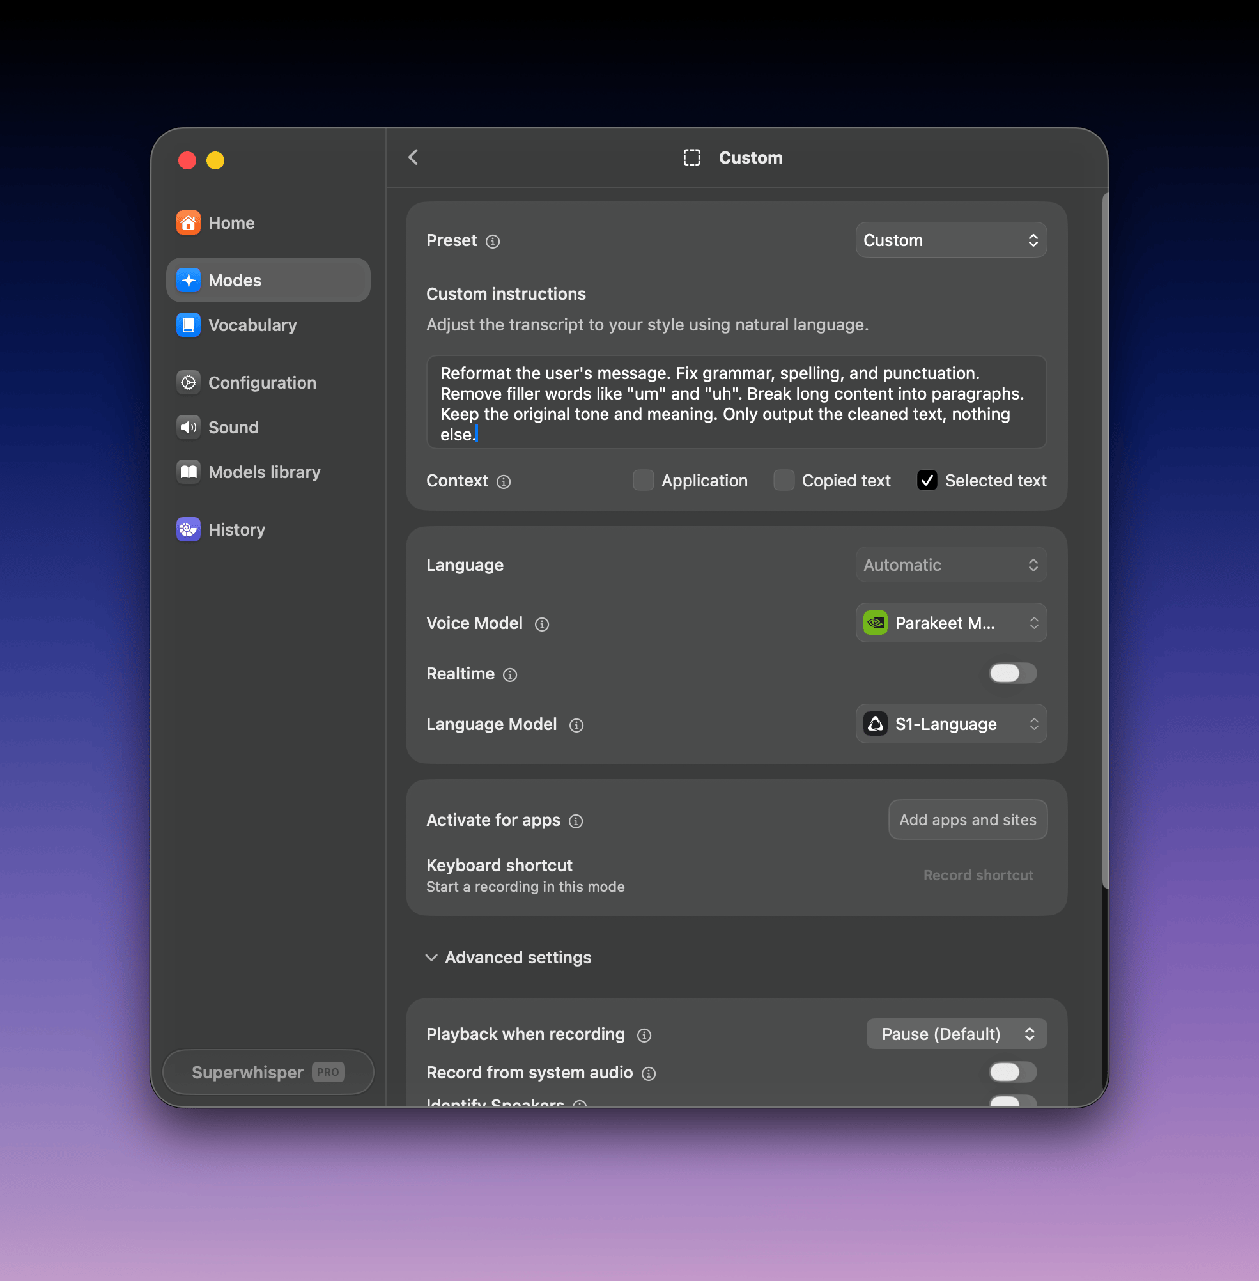Open Sound settings in sidebar
The image size is (1259, 1281).
[268, 428]
